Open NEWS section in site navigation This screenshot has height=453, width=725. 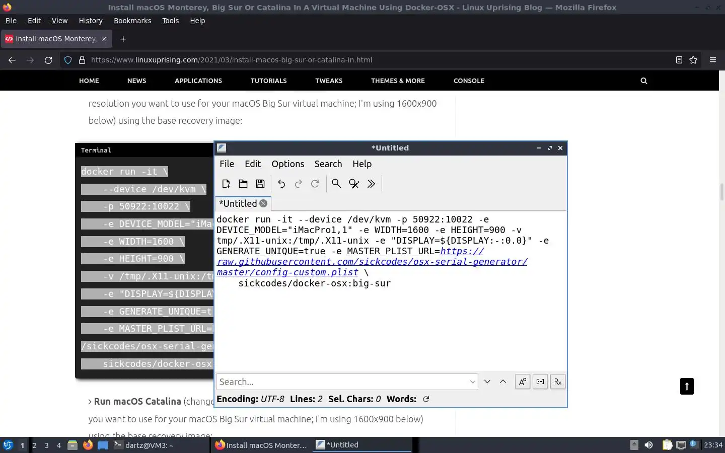(x=136, y=81)
